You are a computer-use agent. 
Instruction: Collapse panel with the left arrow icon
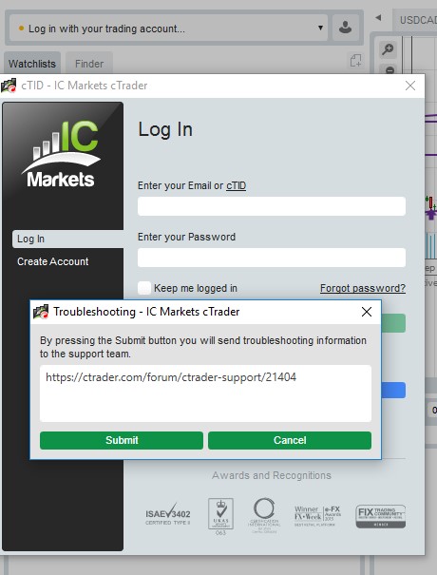378,18
